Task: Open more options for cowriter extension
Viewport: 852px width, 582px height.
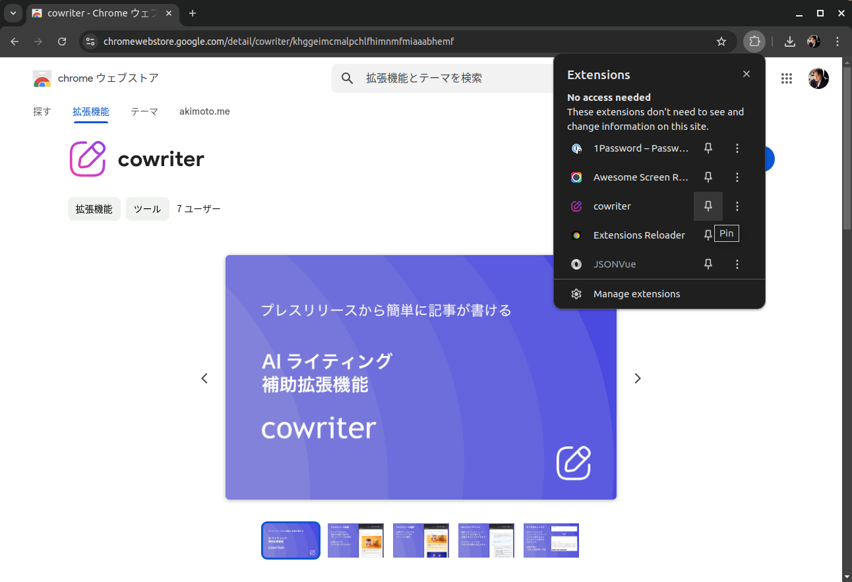Action: [x=737, y=206]
